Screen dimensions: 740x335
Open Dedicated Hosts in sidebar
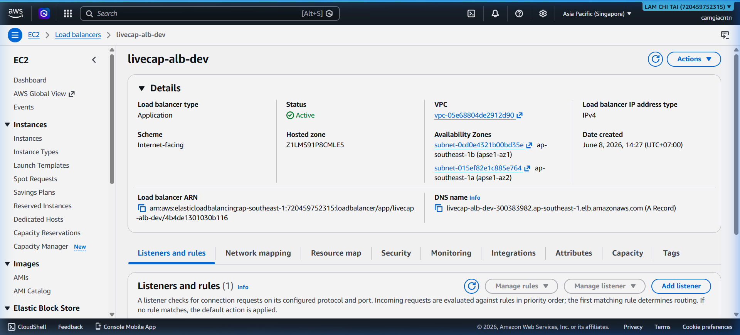click(38, 219)
